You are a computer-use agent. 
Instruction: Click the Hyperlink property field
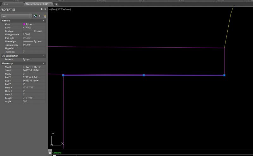[34, 48]
